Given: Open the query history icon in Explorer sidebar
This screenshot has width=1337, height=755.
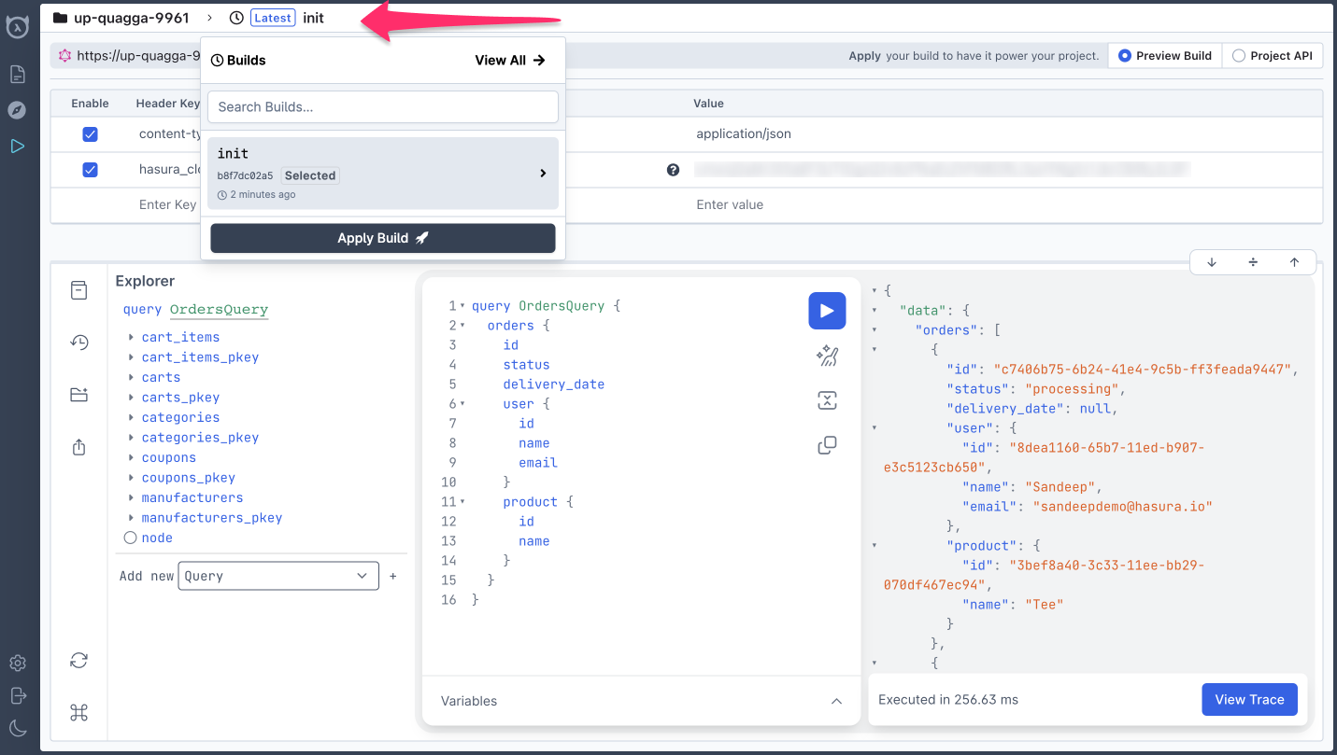Looking at the screenshot, I should tap(79, 343).
